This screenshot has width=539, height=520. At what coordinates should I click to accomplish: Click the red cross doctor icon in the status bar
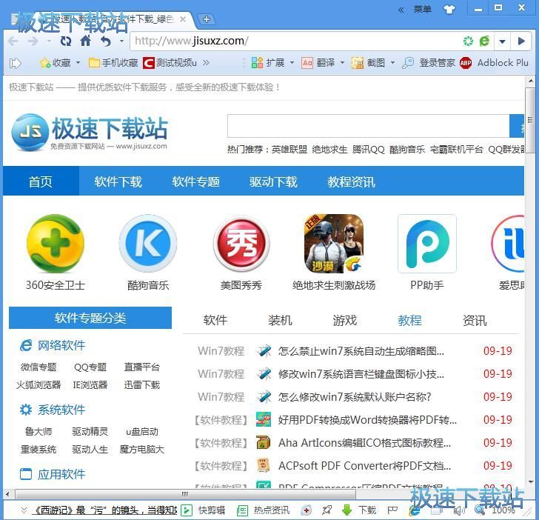point(306,510)
